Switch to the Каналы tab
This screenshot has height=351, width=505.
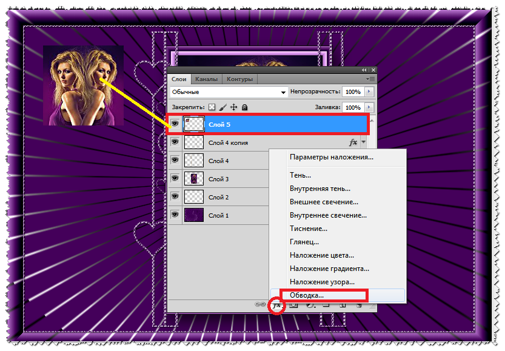point(206,79)
